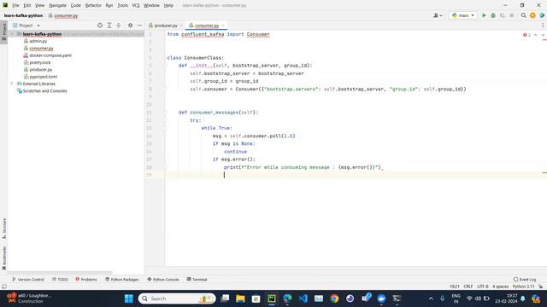Screen dimensions: 547x307
Task: Select pyproject.toml in project tree
Action: (44, 77)
